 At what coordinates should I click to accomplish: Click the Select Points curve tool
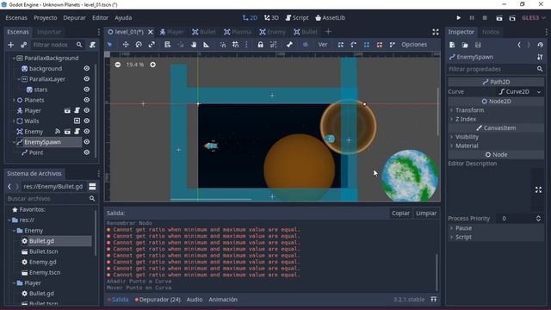pos(341,45)
